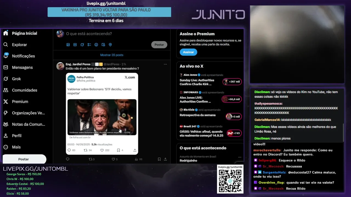Click the white Postar button in sidebar

(x=24, y=159)
